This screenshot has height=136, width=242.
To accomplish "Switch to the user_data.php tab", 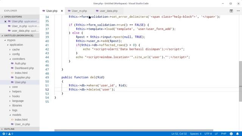I will point(109,11).
